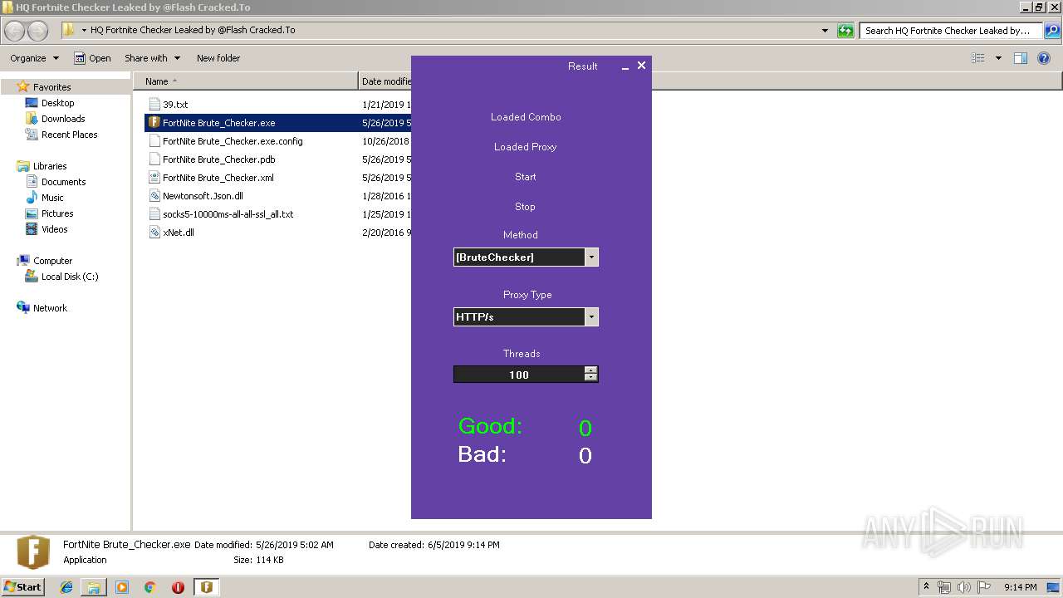1063x598 pixels.
Task: Click the Loaded Proxy button
Action: pyautogui.click(x=525, y=147)
